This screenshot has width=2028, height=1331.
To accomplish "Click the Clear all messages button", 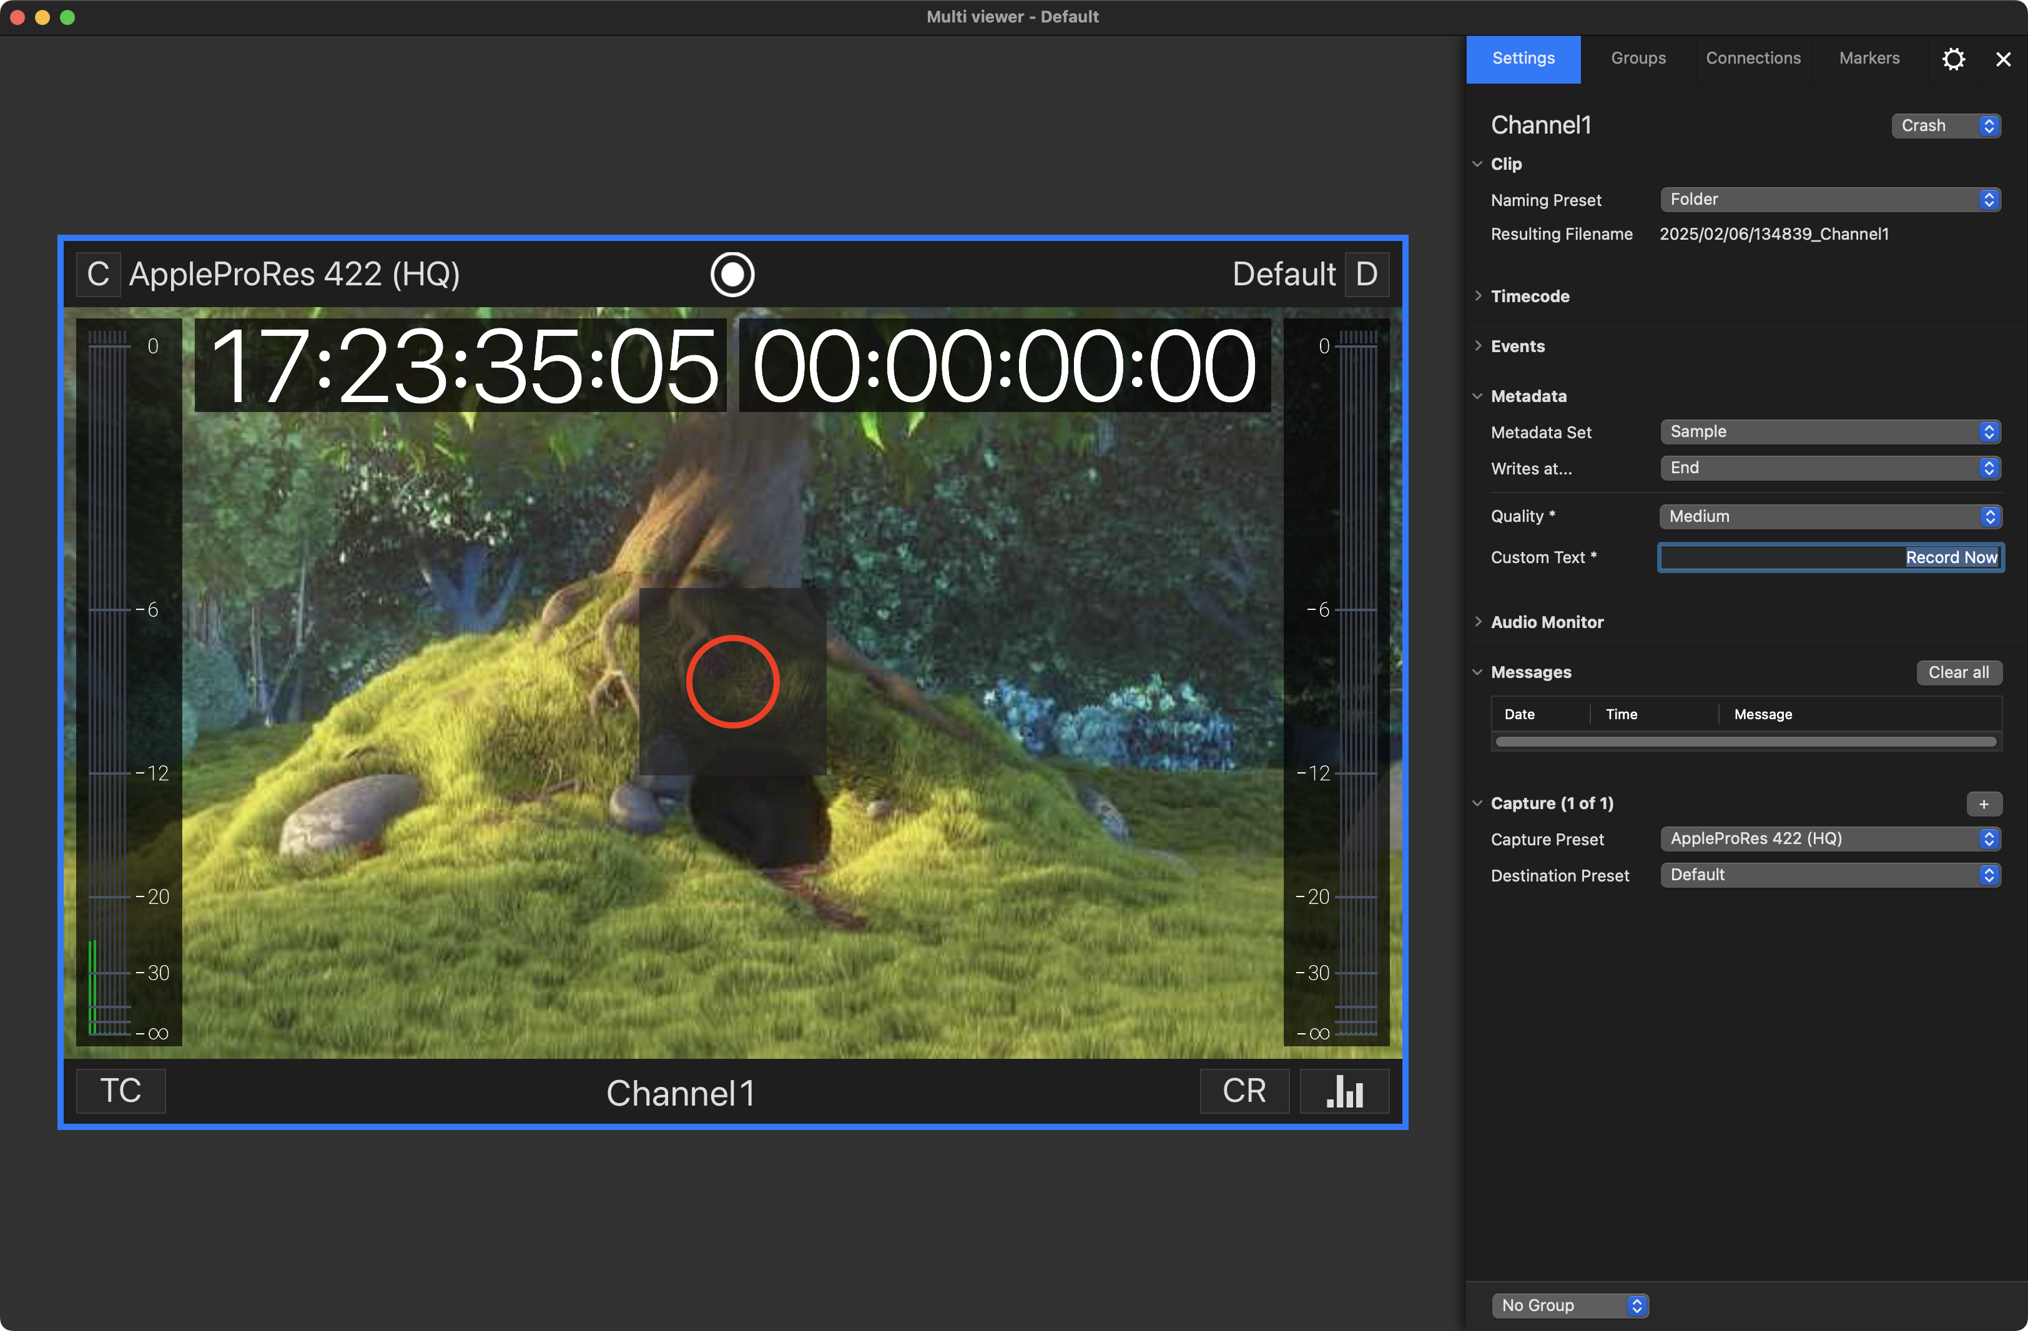I will [x=1959, y=672].
